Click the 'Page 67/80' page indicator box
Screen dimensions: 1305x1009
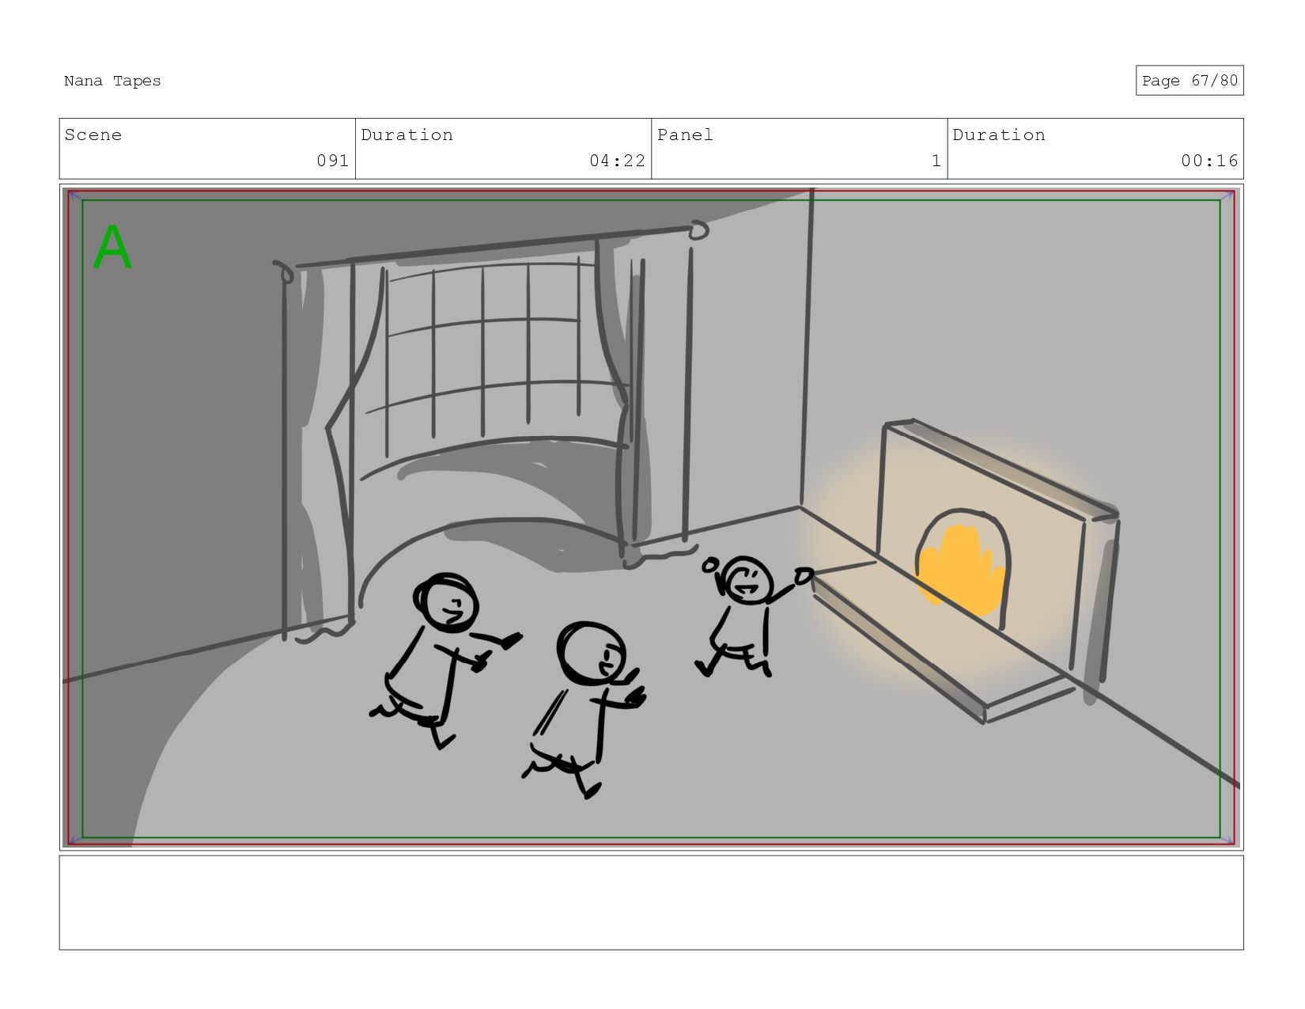(x=1190, y=81)
